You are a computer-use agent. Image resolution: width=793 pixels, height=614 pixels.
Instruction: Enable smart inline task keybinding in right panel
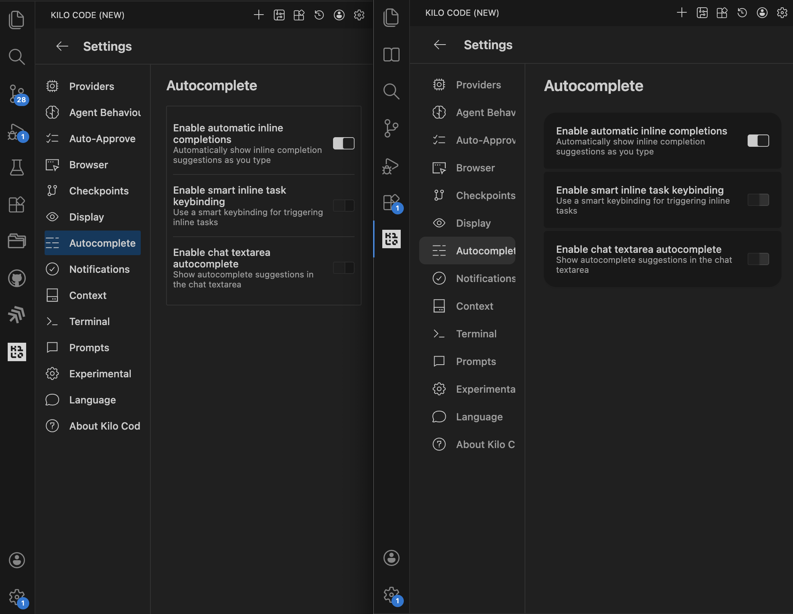pyautogui.click(x=758, y=200)
